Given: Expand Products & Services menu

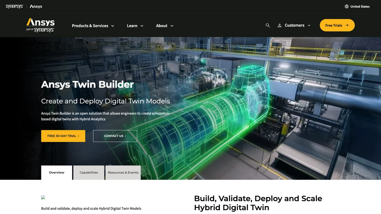Looking at the screenshot, I should coord(93,26).
